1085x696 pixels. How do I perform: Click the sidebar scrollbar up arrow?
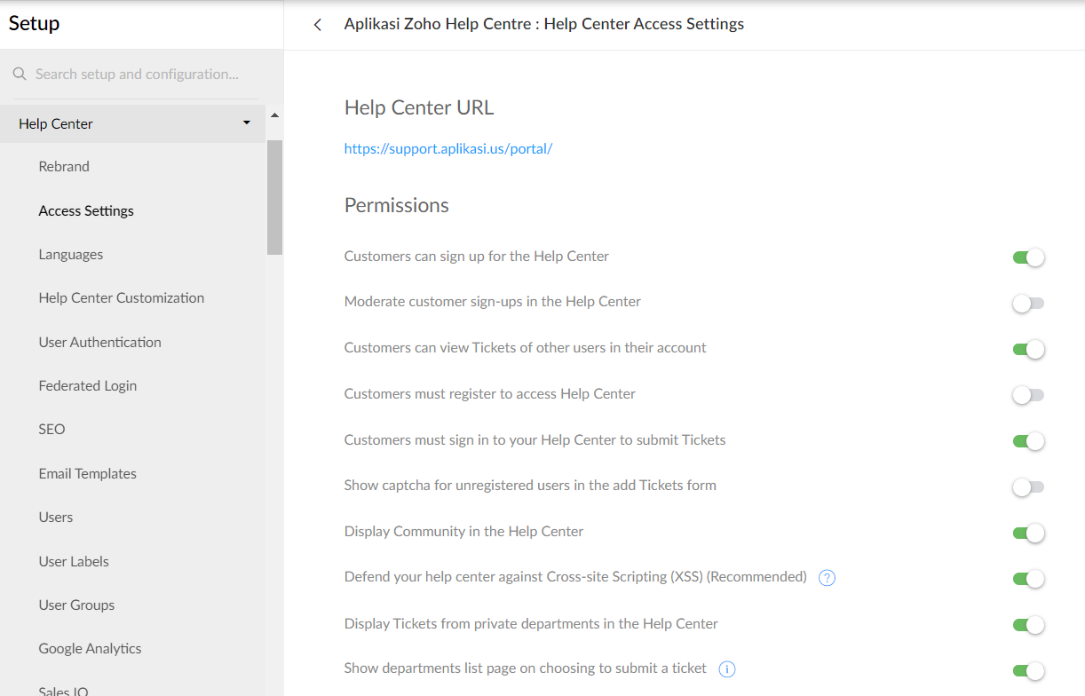point(274,115)
